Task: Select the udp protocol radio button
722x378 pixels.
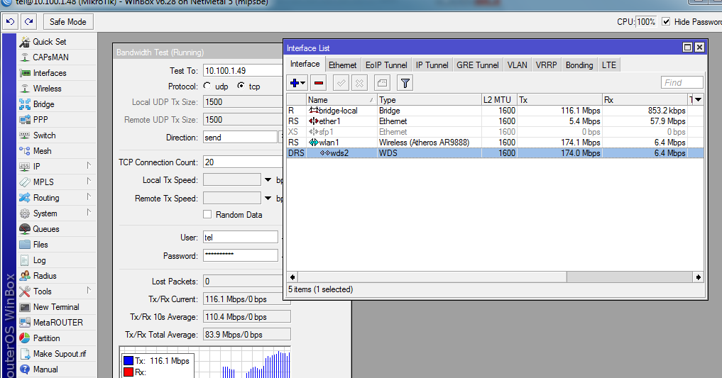Action: [x=207, y=86]
